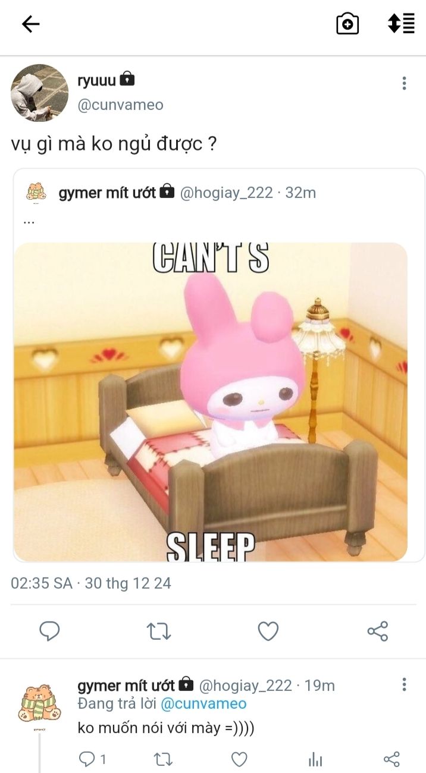The height and width of the screenshot is (773, 426).
Task: Open the reply's three-dot options menu
Action: coord(404,684)
